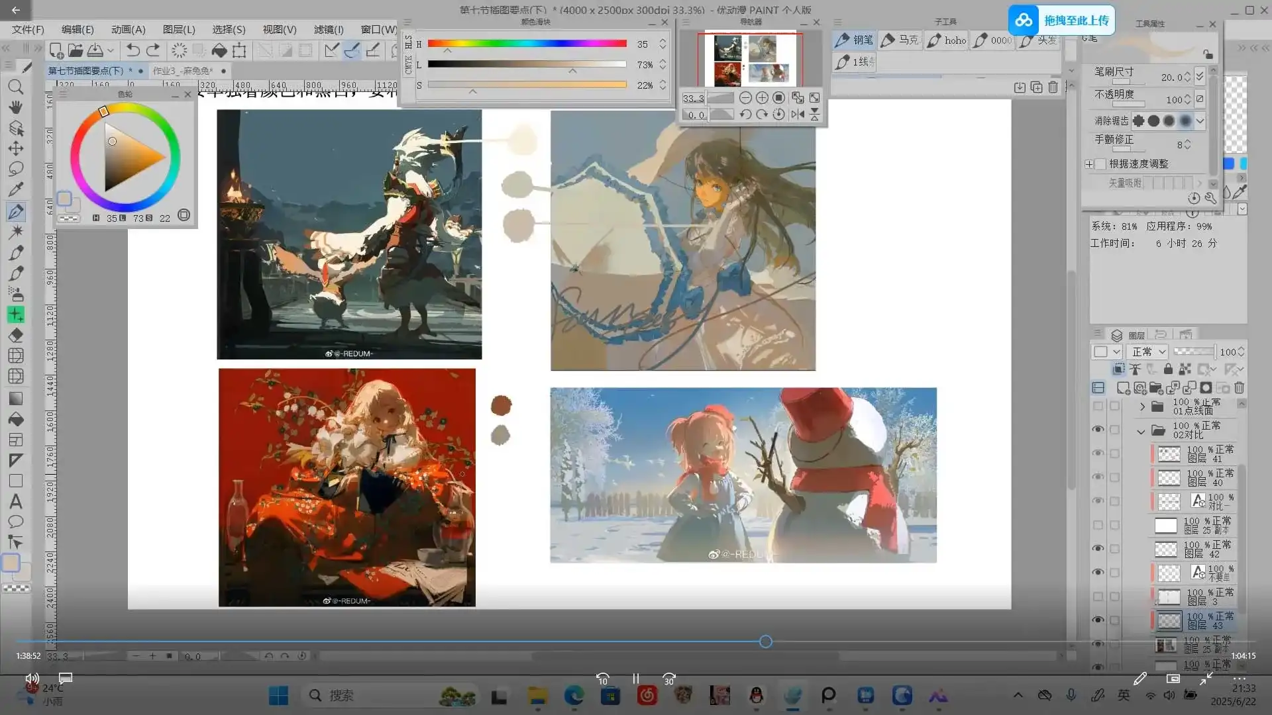This screenshot has height=715, width=1272.
Task: Open the 滤镜(I) menu
Action: click(329, 29)
